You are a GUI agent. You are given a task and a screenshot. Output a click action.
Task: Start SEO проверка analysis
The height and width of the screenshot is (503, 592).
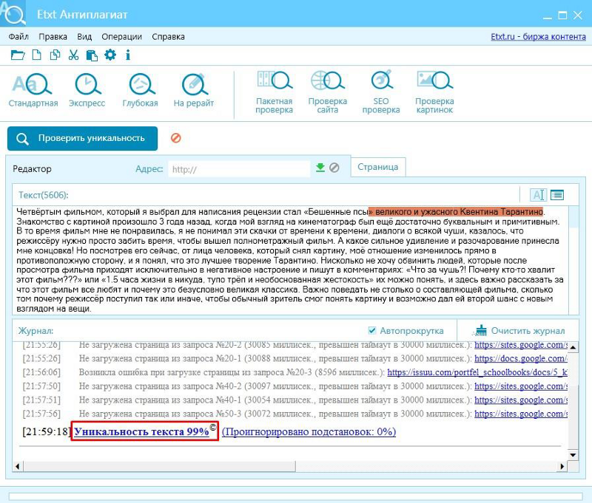pyautogui.click(x=381, y=92)
